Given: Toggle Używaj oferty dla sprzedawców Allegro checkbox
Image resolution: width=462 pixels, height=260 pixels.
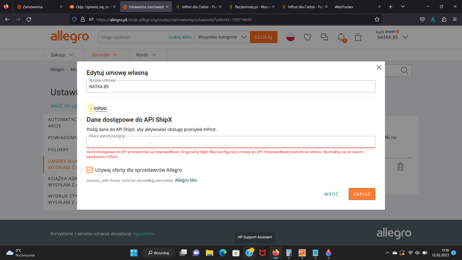Looking at the screenshot, I should (x=90, y=170).
